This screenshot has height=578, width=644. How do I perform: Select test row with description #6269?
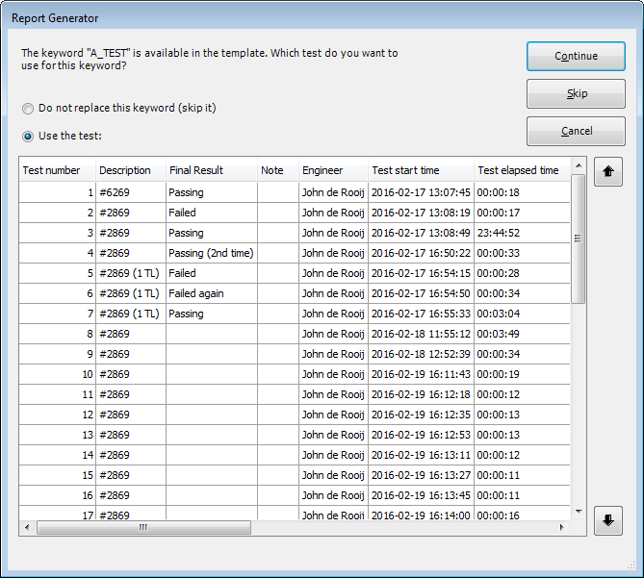coord(295,192)
